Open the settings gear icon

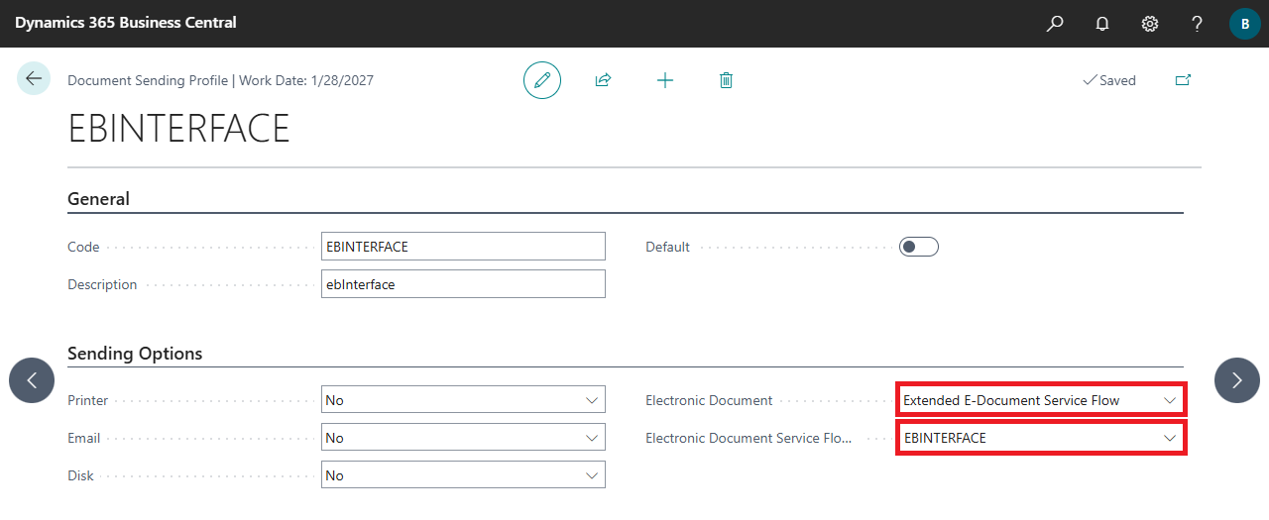coord(1150,23)
